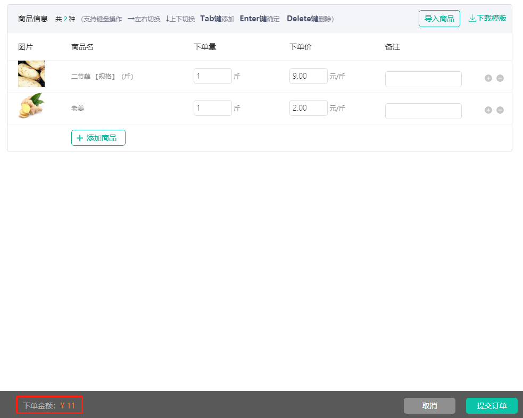Open the 导入商品 import dialog
The width and height of the screenshot is (523, 418).
(x=439, y=19)
